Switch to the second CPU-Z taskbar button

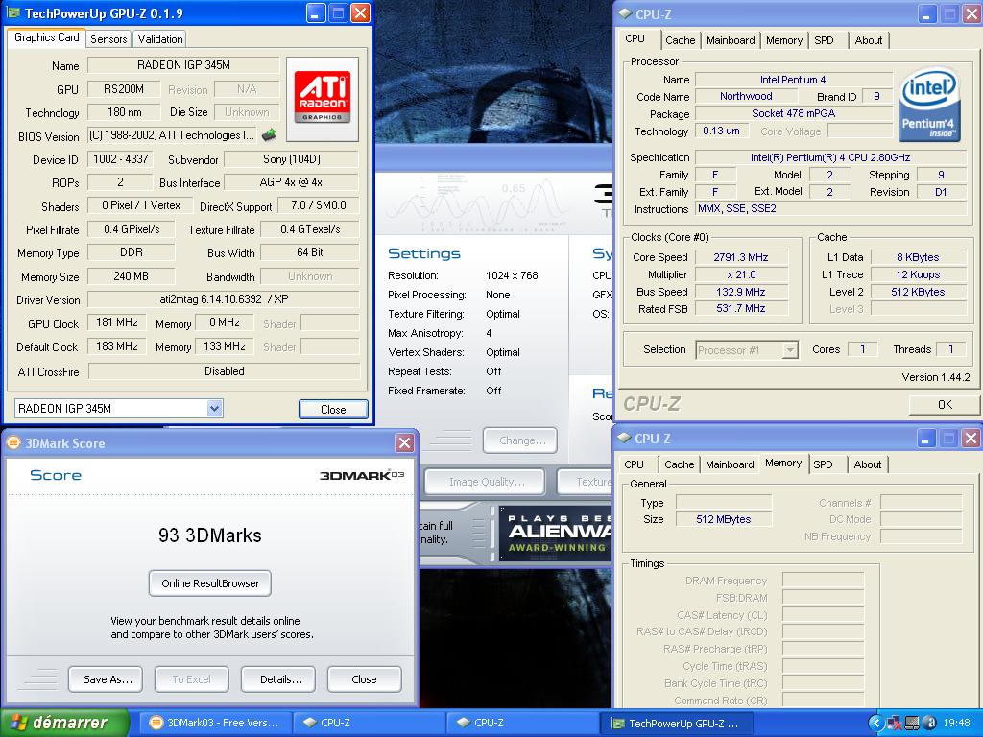tap(522, 723)
